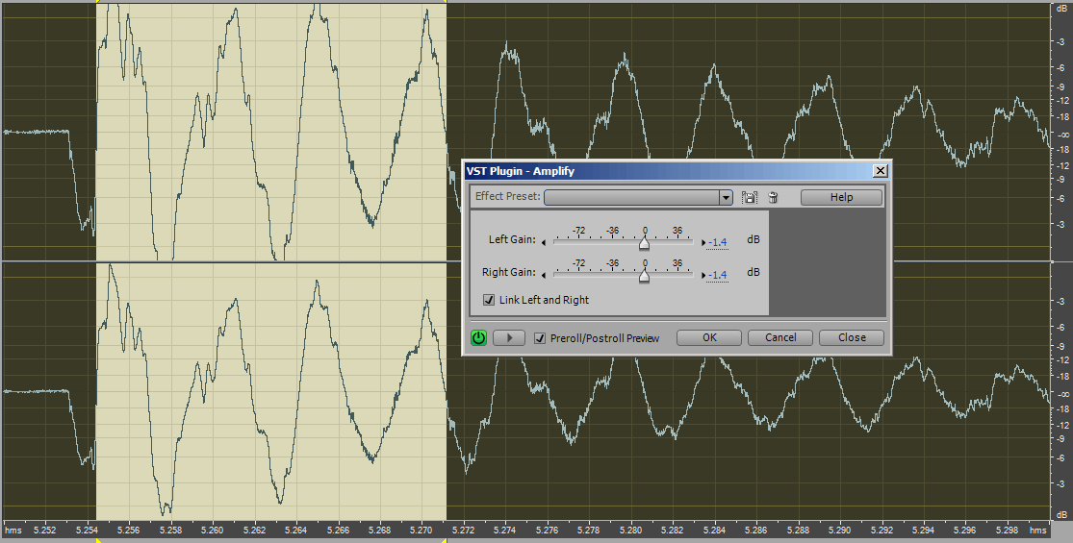Open the Effect Preset dropdown arrow
The width and height of the screenshot is (1073, 543).
[727, 198]
